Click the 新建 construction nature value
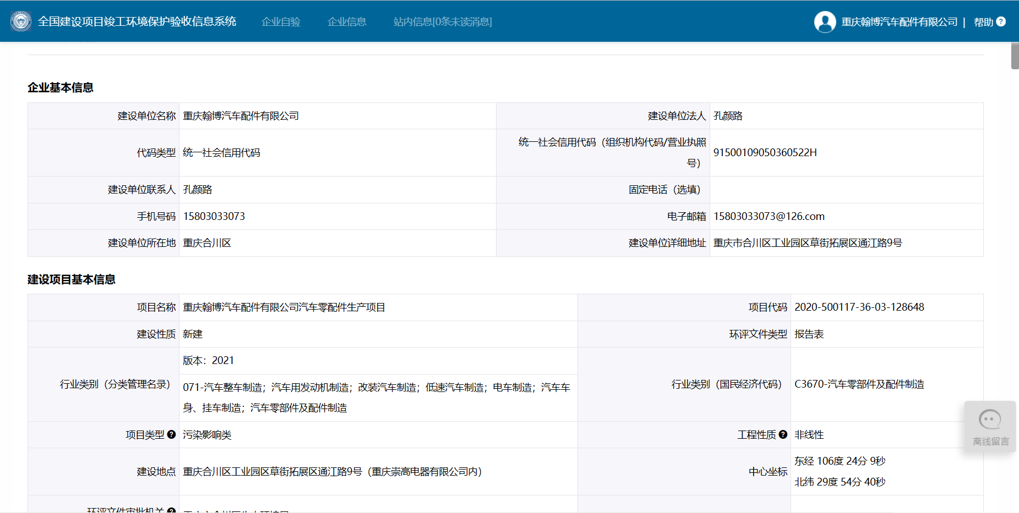 pos(193,334)
